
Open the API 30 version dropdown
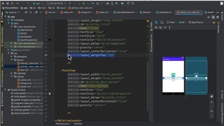183,22
